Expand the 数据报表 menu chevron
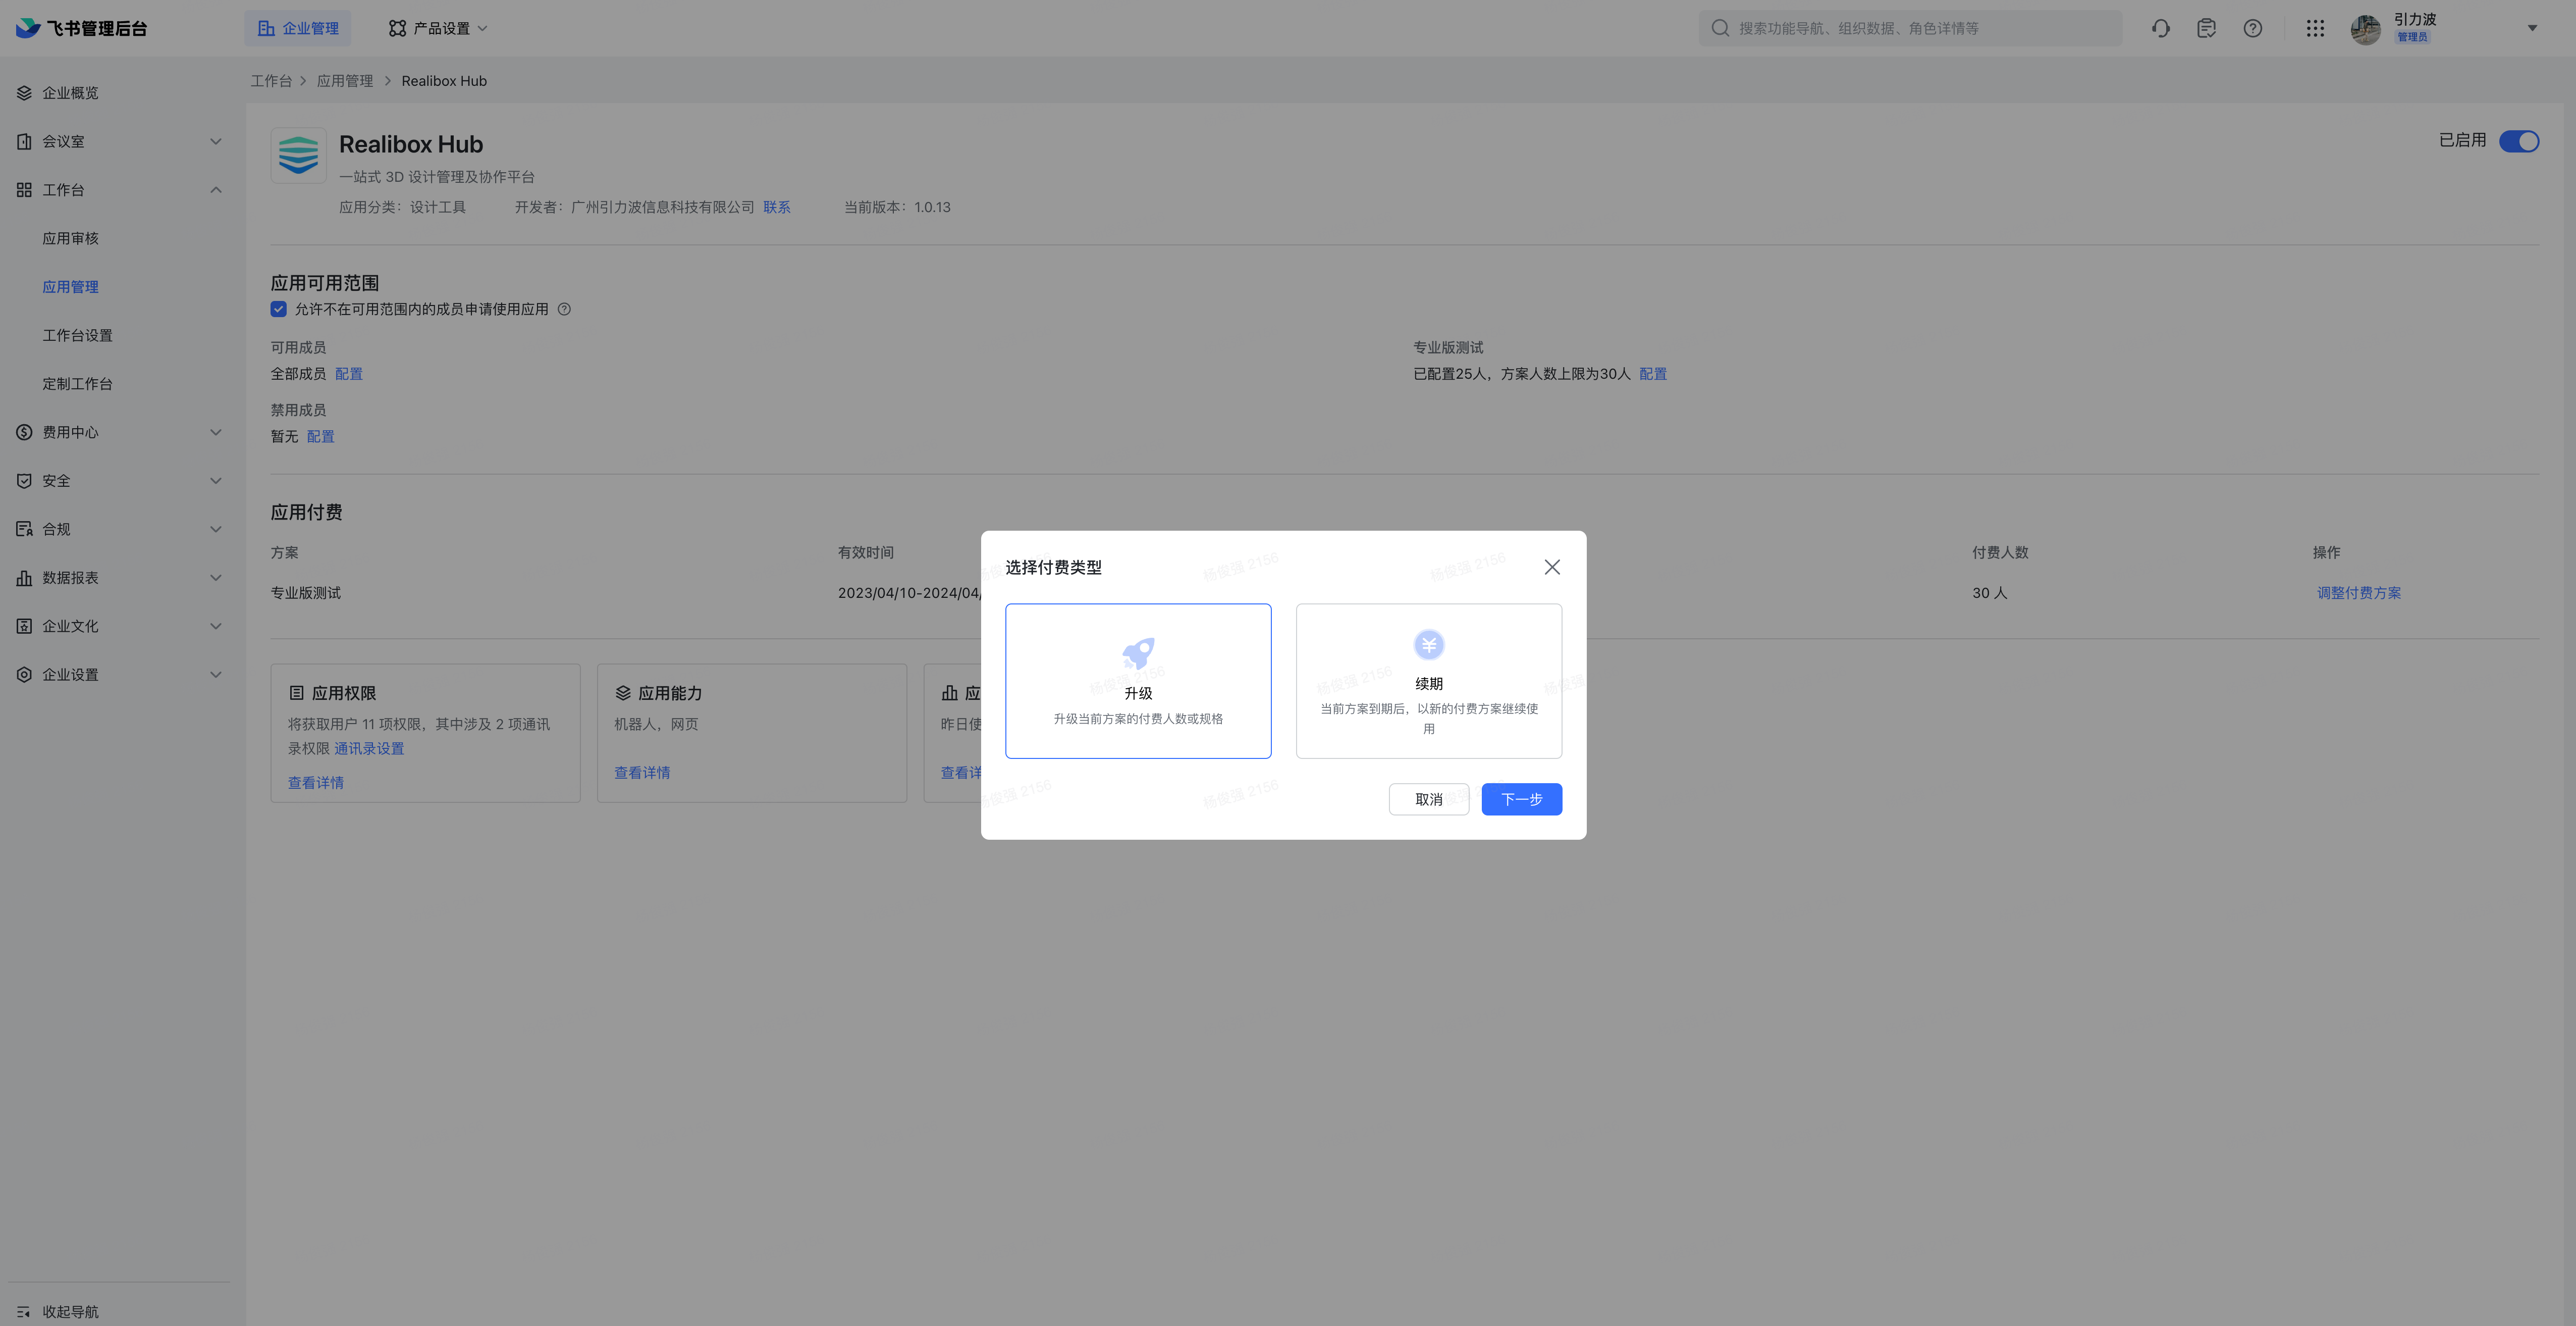This screenshot has height=1326, width=2576. tap(215, 578)
